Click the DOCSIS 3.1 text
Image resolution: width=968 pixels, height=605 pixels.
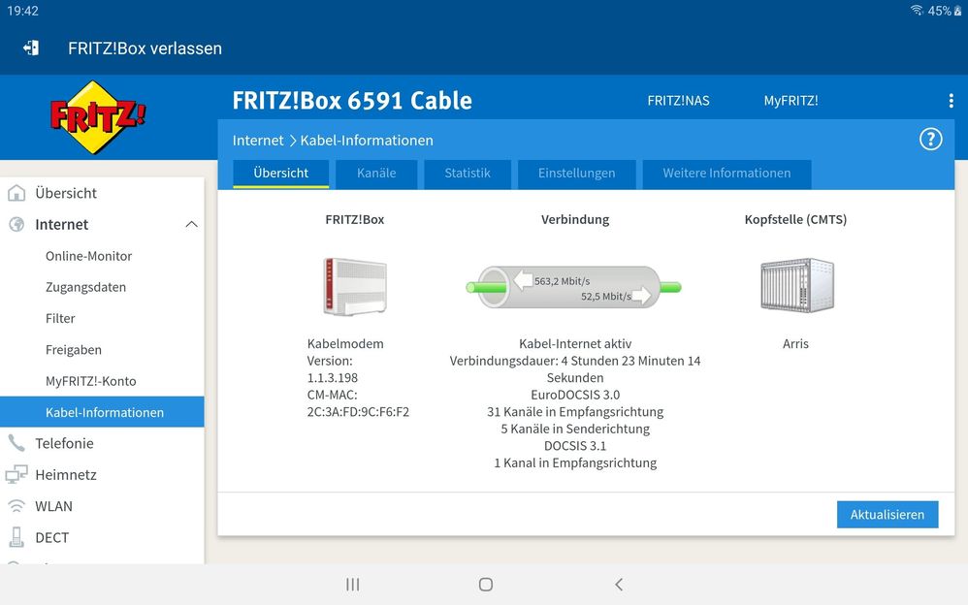[x=575, y=446]
